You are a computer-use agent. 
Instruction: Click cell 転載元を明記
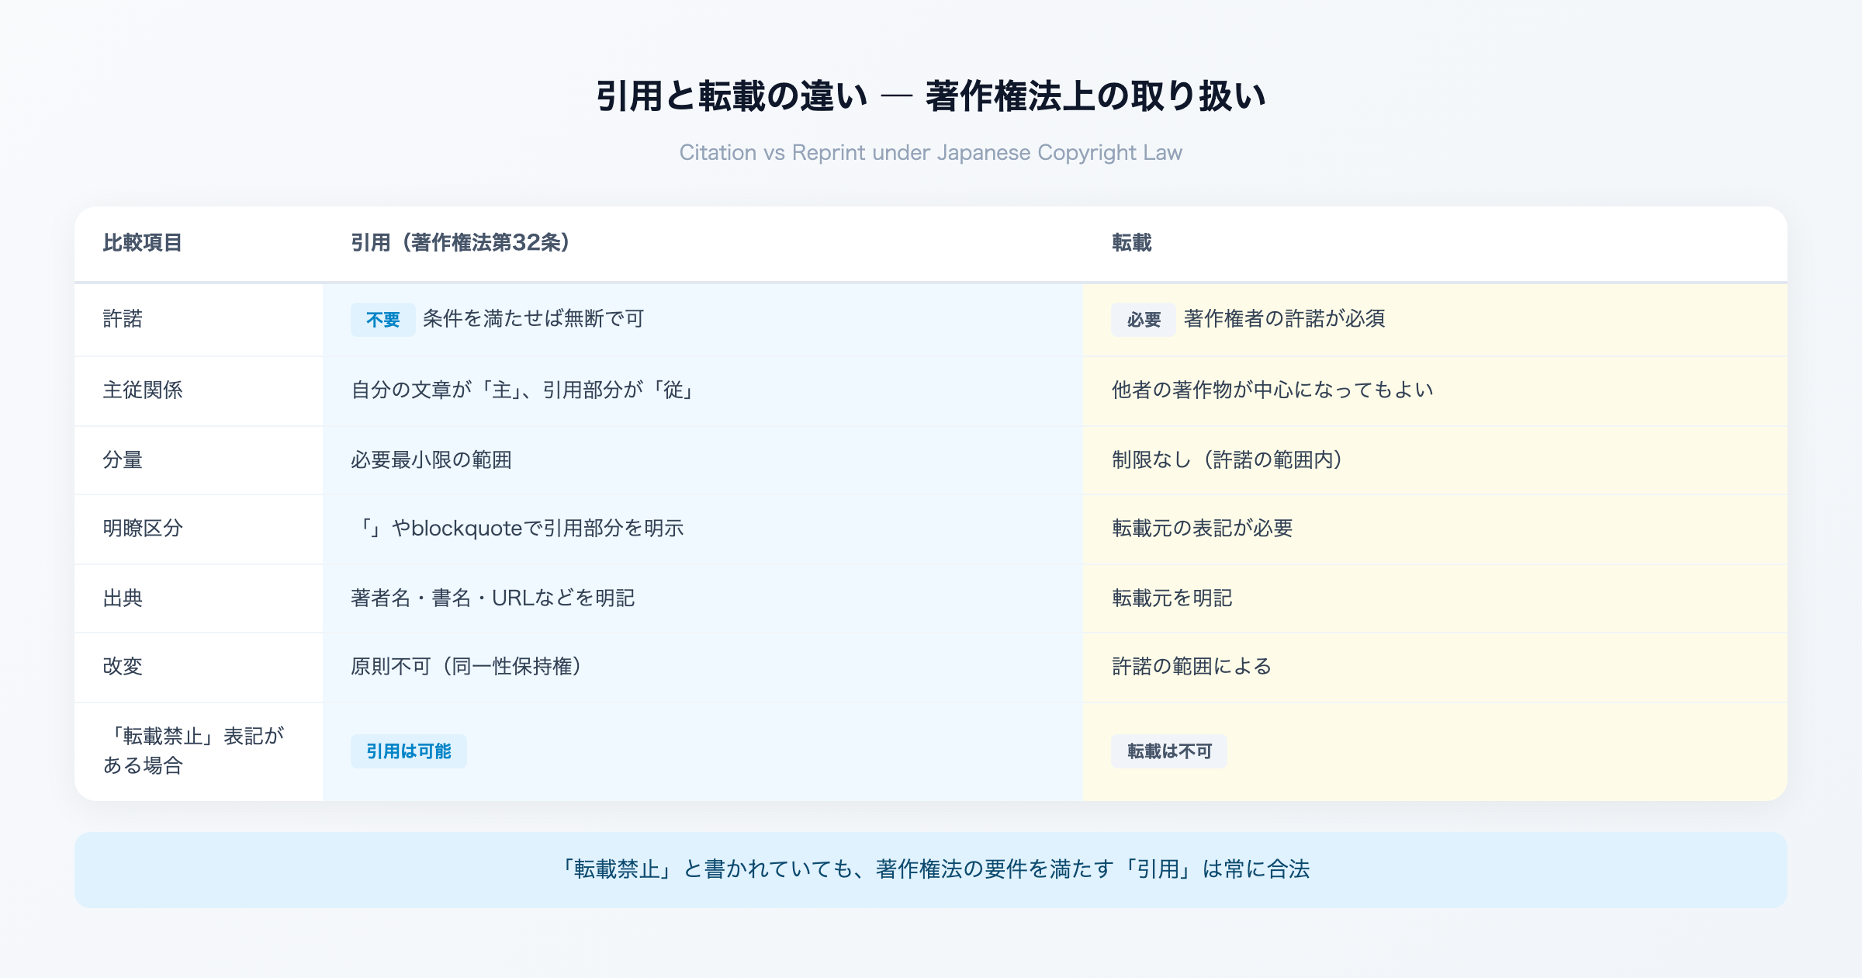click(x=1172, y=598)
